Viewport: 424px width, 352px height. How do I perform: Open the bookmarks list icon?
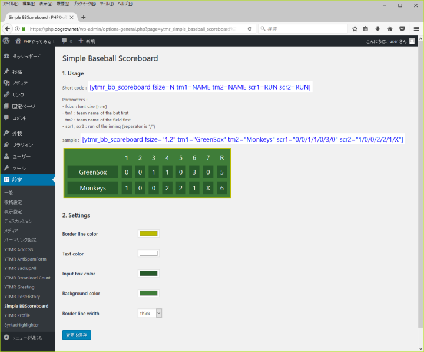click(365, 29)
